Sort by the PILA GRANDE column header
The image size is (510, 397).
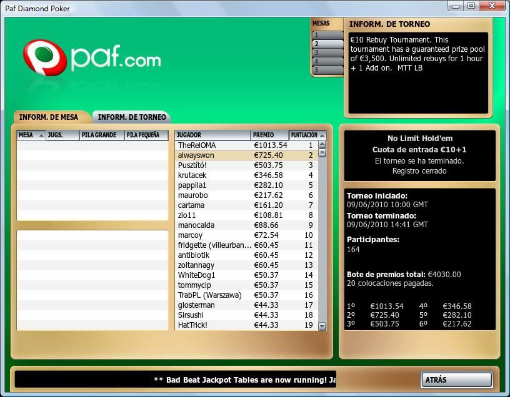(102, 135)
